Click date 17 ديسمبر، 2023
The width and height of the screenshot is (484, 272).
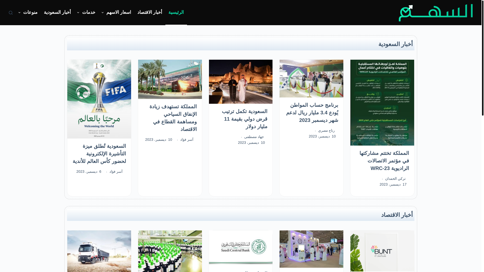click(393, 184)
